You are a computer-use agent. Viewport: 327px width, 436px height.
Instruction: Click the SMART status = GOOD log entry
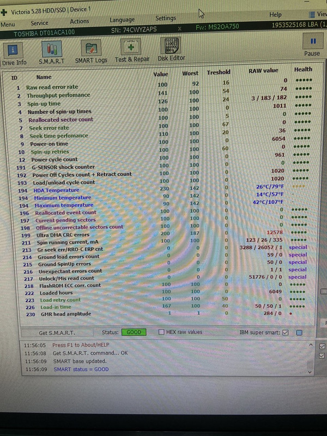81,370
